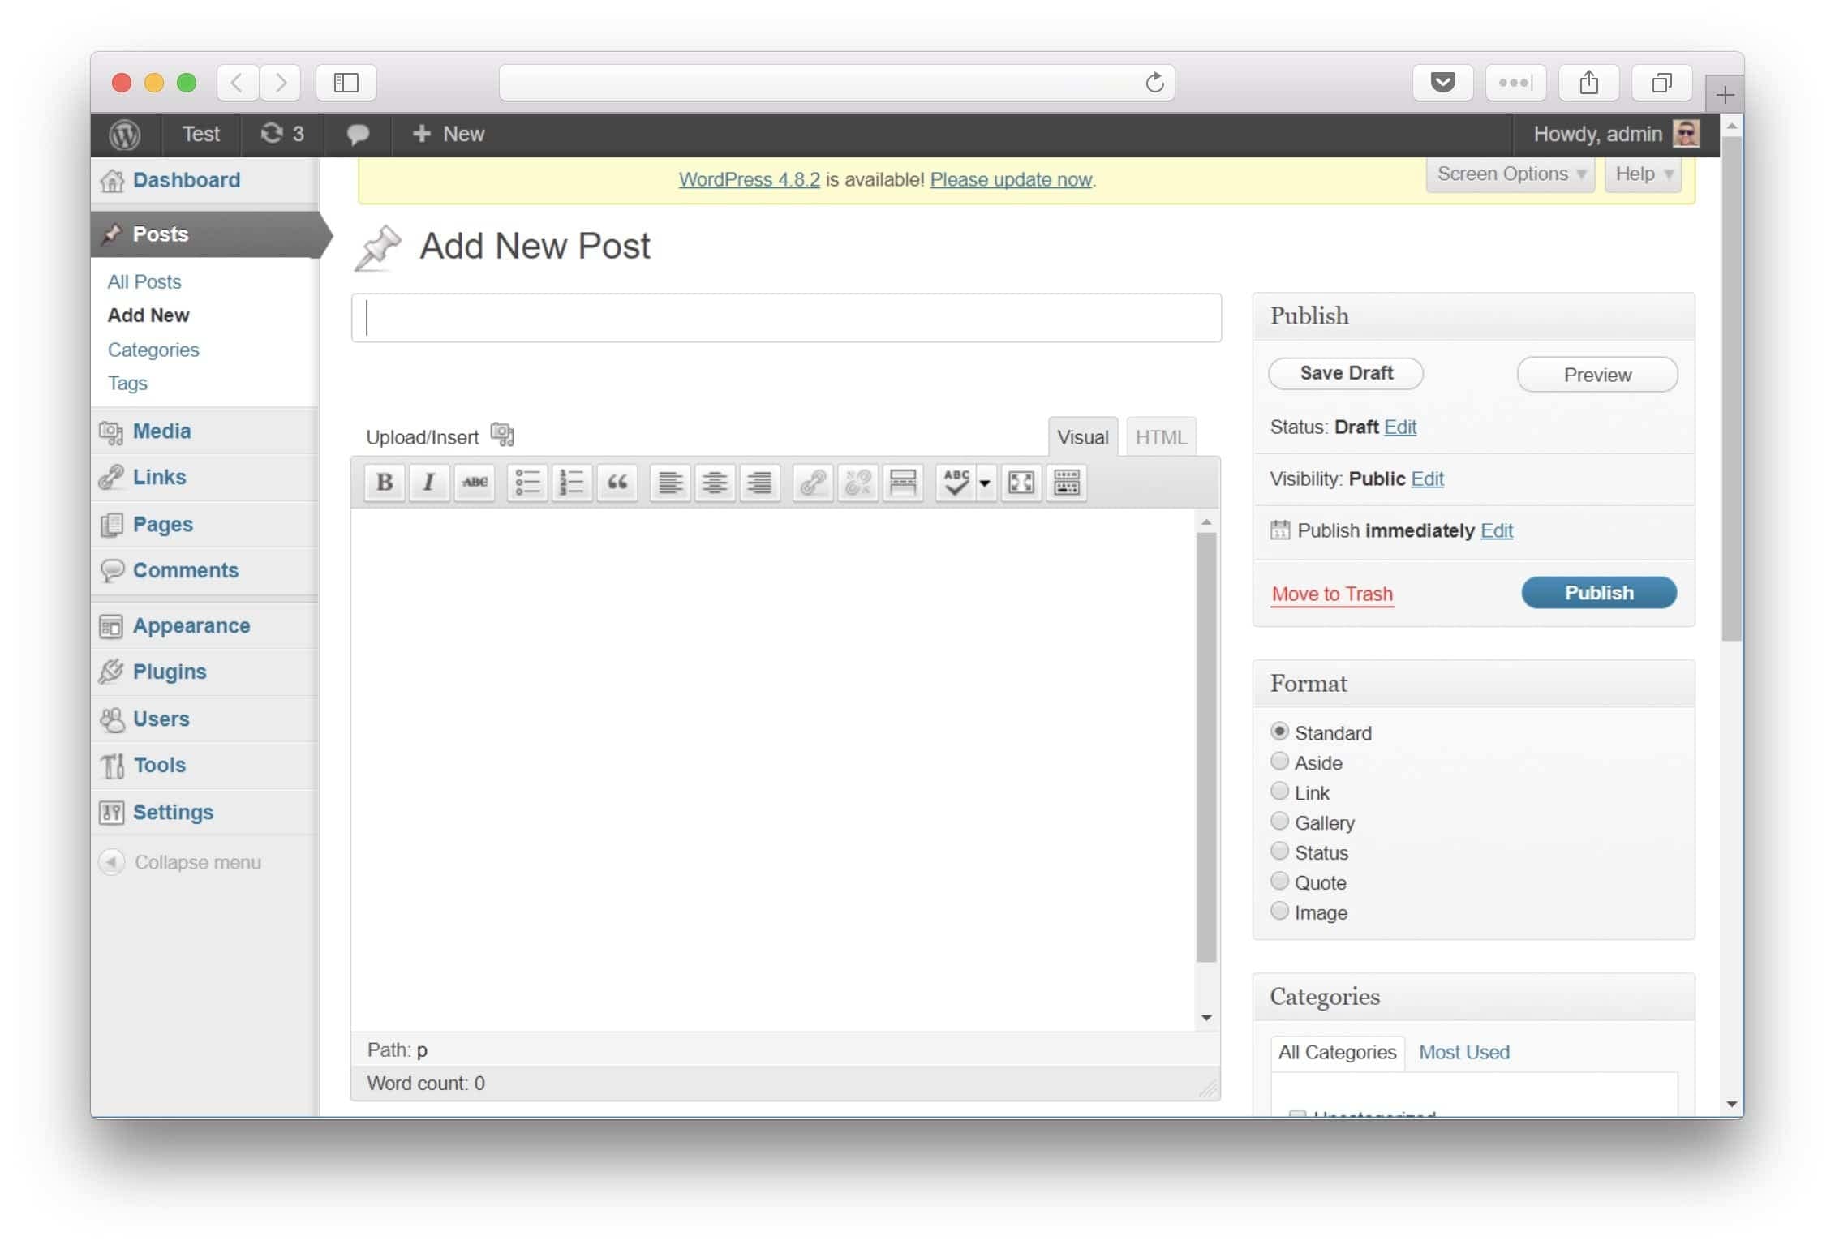1835x1249 pixels.
Task: Toggle fullscreen writing mode icon
Action: pos(1021,483)
